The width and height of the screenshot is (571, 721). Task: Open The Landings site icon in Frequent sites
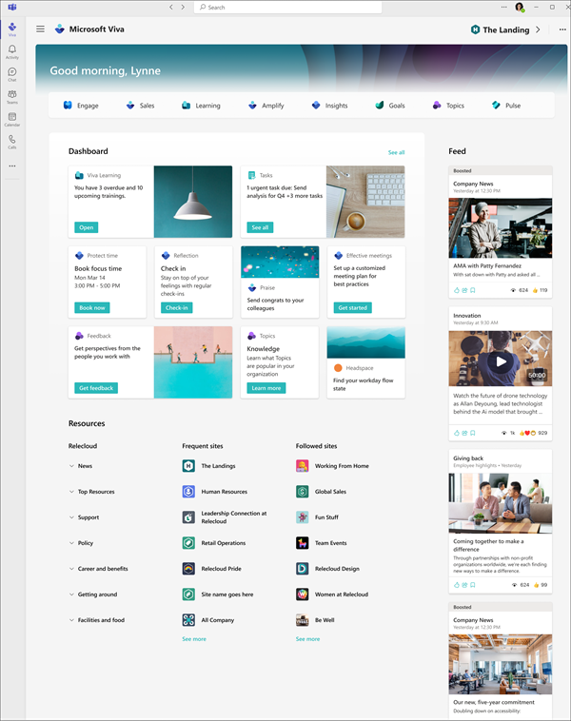click(x=188, y=466)
